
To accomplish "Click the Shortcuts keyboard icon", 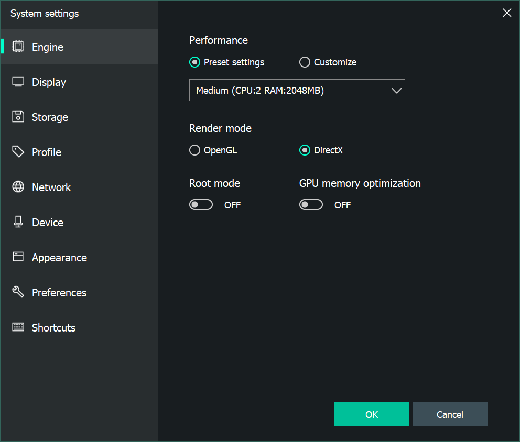I will click(x=18, y=327).
